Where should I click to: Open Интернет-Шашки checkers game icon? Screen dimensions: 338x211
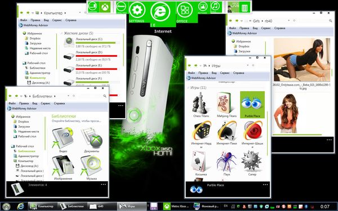pyautogui.click(x=252, y=134)
